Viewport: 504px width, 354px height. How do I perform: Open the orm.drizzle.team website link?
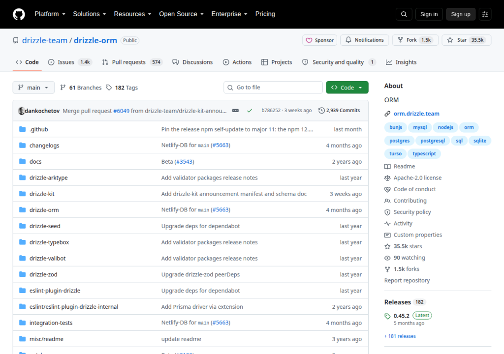416,114
